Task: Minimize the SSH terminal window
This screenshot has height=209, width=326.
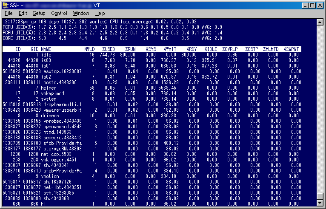Action: click(x=306, y=5)
